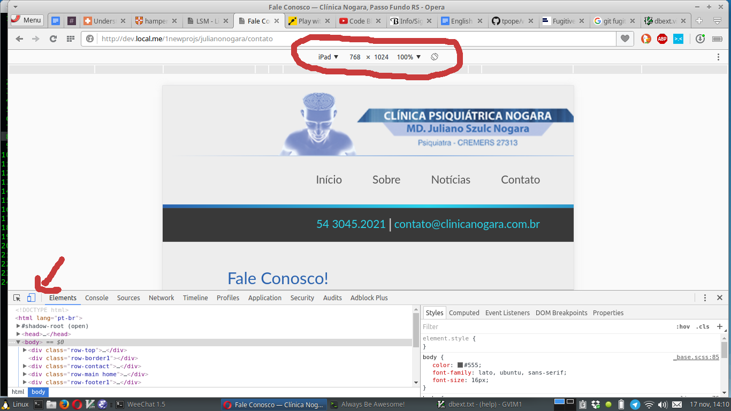Click the #555 color swatch
Screen dimensions: 731x411
[460, 365]
